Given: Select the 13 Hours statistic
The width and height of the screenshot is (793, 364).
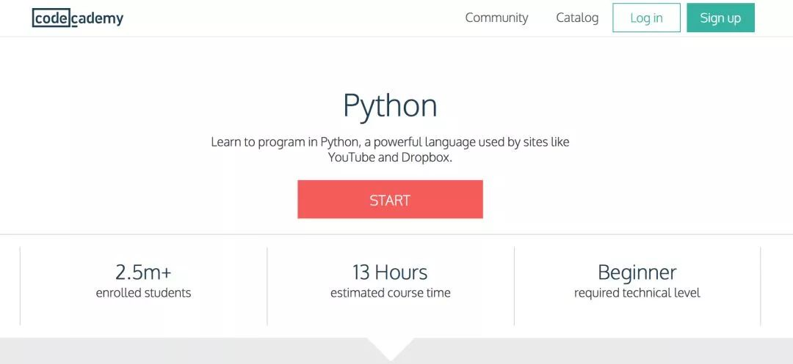Looking at the screenshot, I should [x=390, y=272].
